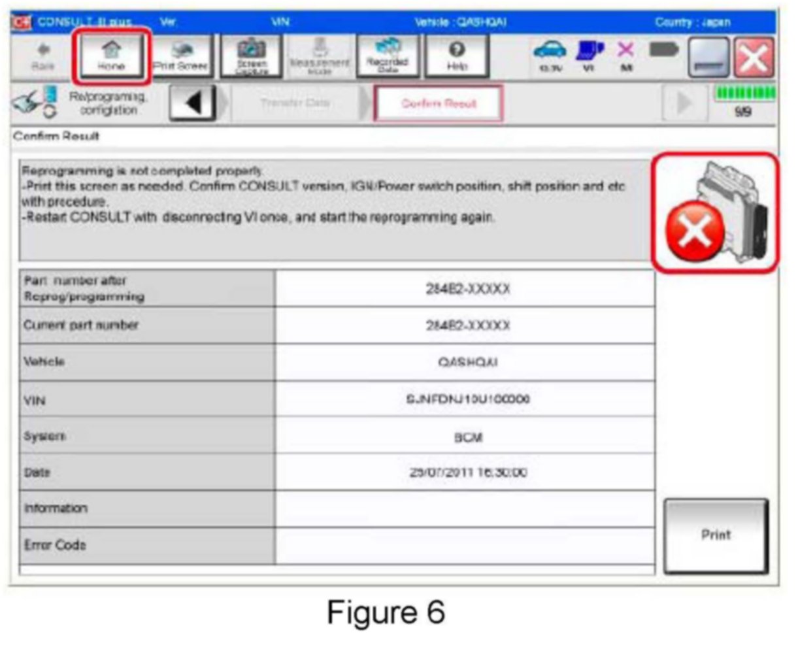Click the greyed right arrow button
798x649 pixels.
click(684, 103)
